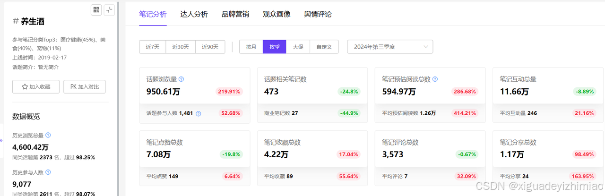Click the 219.91% growth badge
Screen dimensions: 605x196
pyautogui.click(x=229, y=92)
